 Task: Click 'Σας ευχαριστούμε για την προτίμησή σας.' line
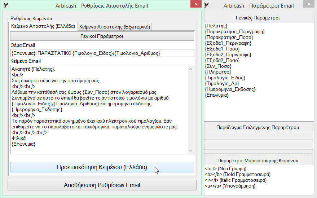pyautogui.click(x=56, y=81)
